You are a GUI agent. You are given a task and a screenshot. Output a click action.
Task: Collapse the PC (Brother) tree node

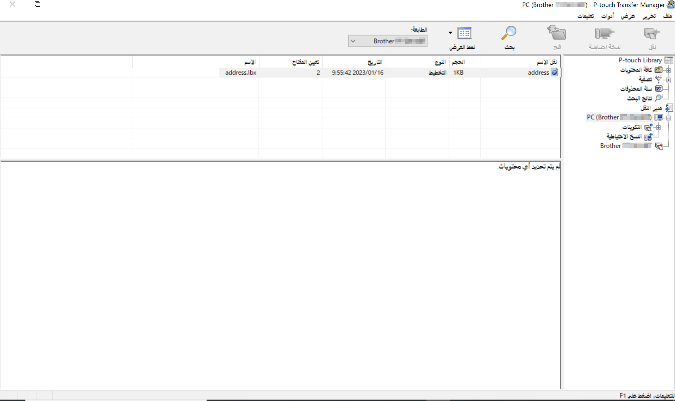coord(668,118)
